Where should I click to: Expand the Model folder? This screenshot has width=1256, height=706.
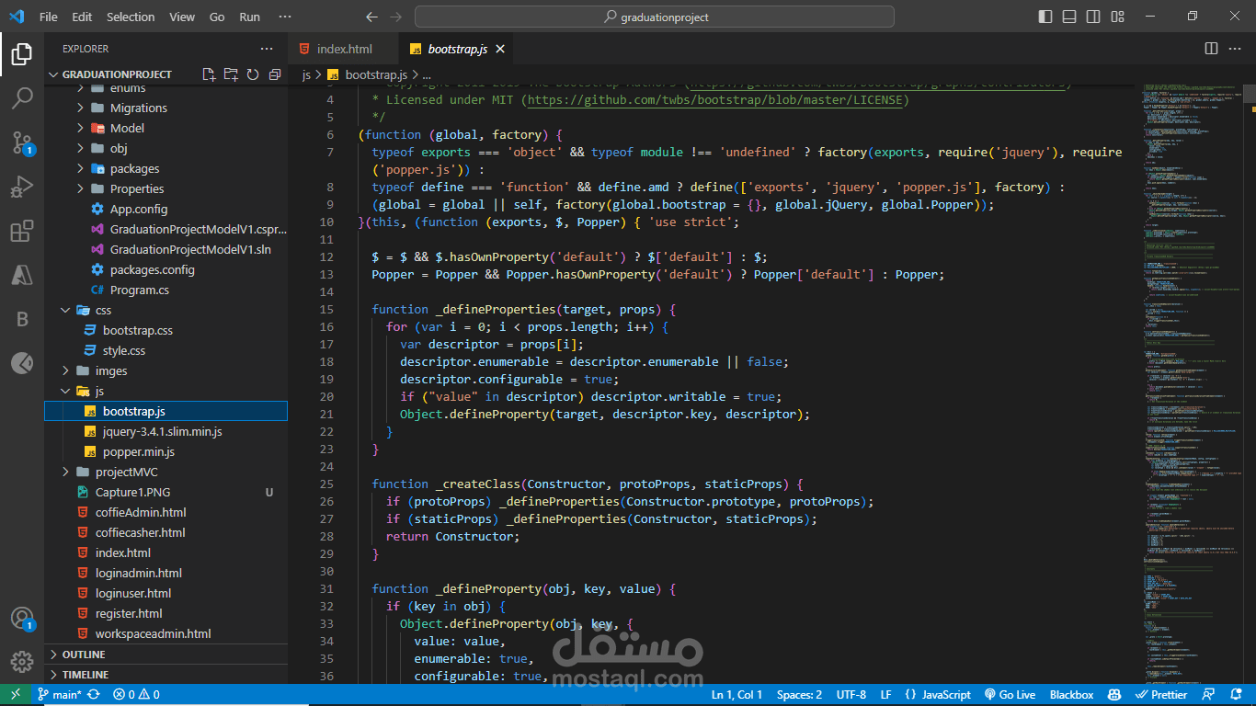coord(166,128)
